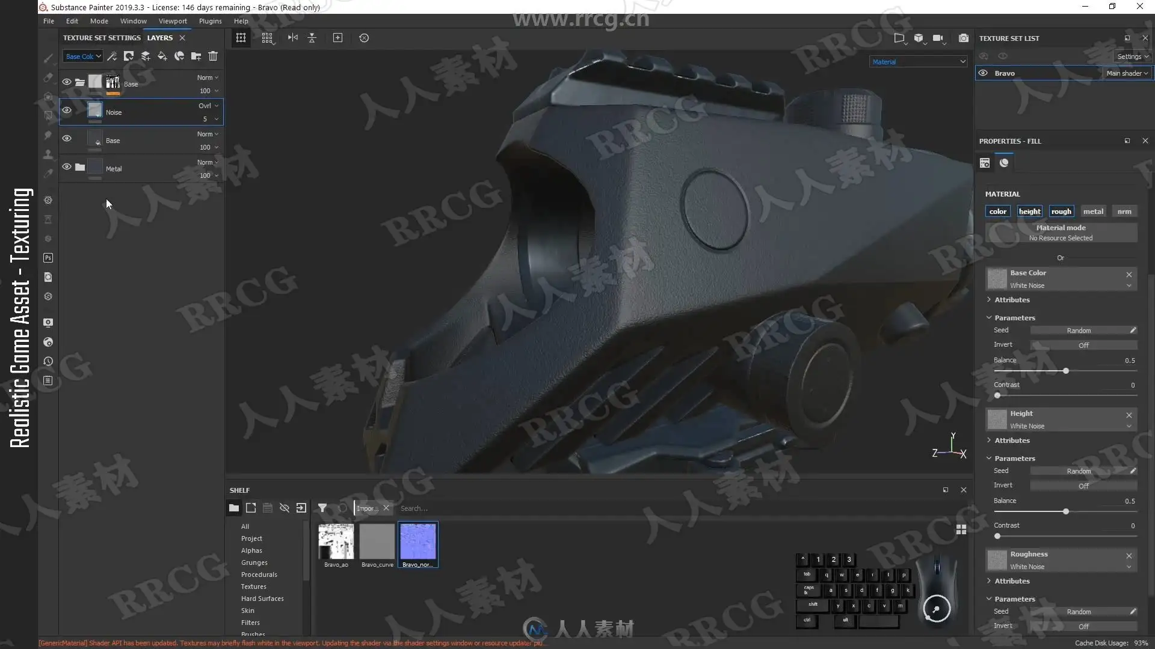Open the Main shader dropdown
Image resolution: width=1155 pixels, height=649 pixels.
tap(1127, 73)
